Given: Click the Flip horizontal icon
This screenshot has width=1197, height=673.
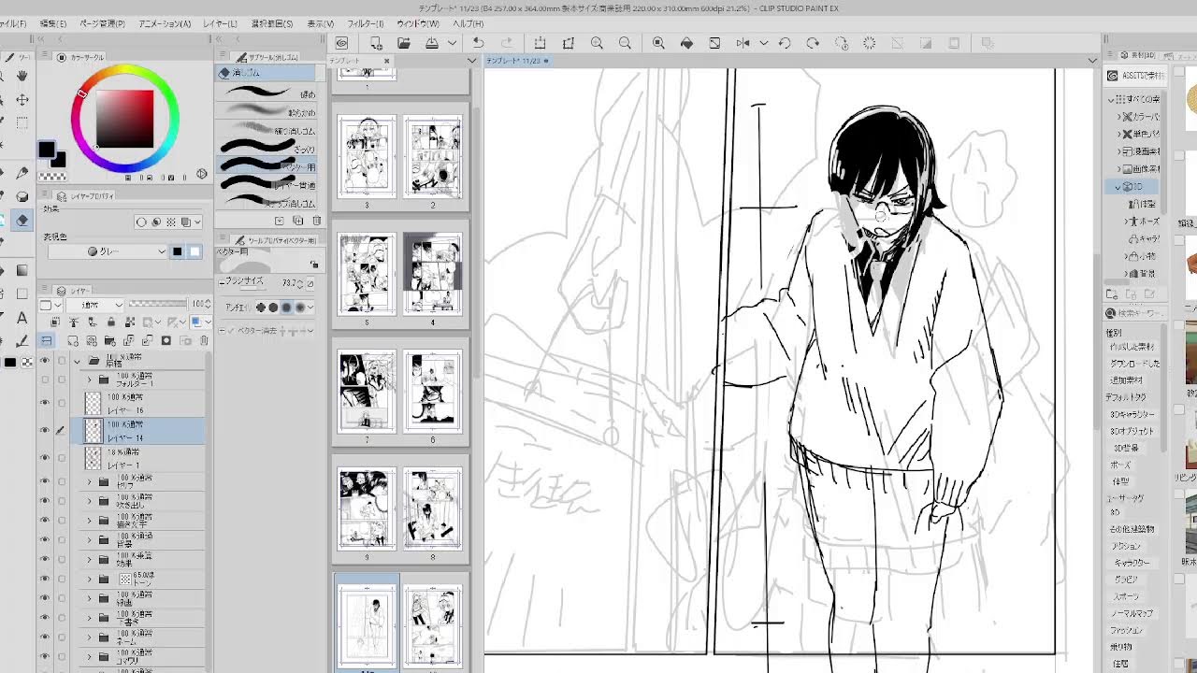Looking at the screenshot, I should [x=743, y=43].
